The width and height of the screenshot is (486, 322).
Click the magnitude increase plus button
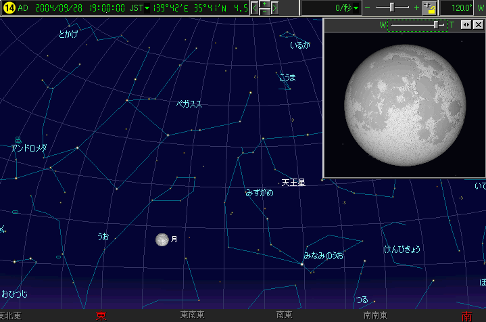pos(264,4)
